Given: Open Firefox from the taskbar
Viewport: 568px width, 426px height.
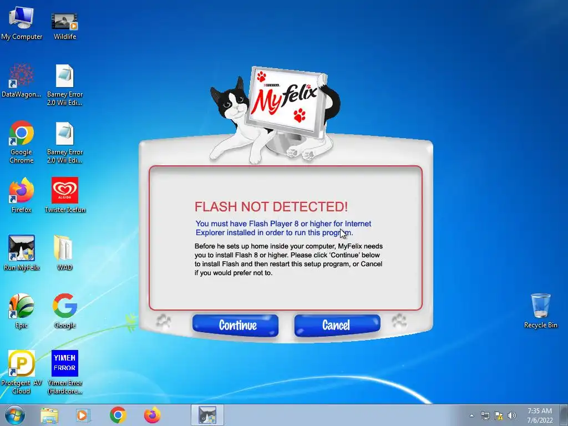Looking at the screenshot, I should [x=152, y=415].
